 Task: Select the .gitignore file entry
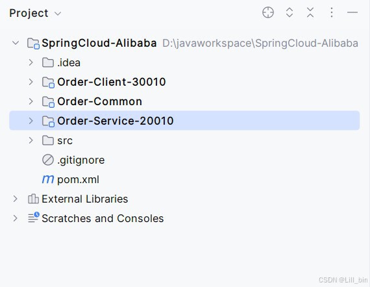click(x=81, y=160)
